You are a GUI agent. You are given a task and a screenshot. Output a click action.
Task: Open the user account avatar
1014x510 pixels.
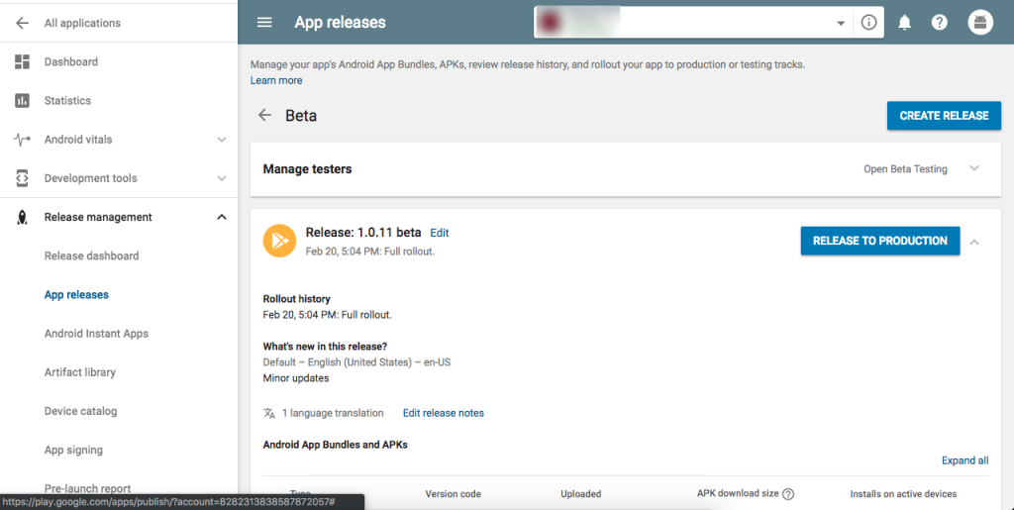(980, 23)
